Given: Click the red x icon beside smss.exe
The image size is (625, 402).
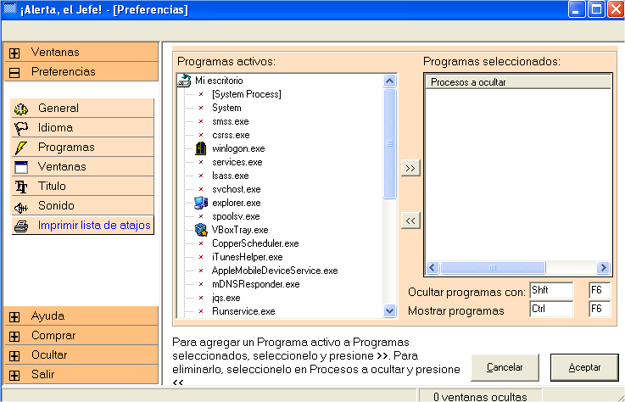Looking at the screenshot, I should coord(201,121).
